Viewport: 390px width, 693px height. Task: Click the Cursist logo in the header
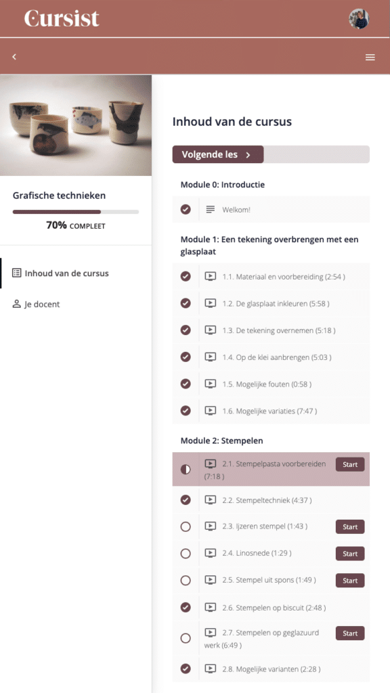point(61,19)
